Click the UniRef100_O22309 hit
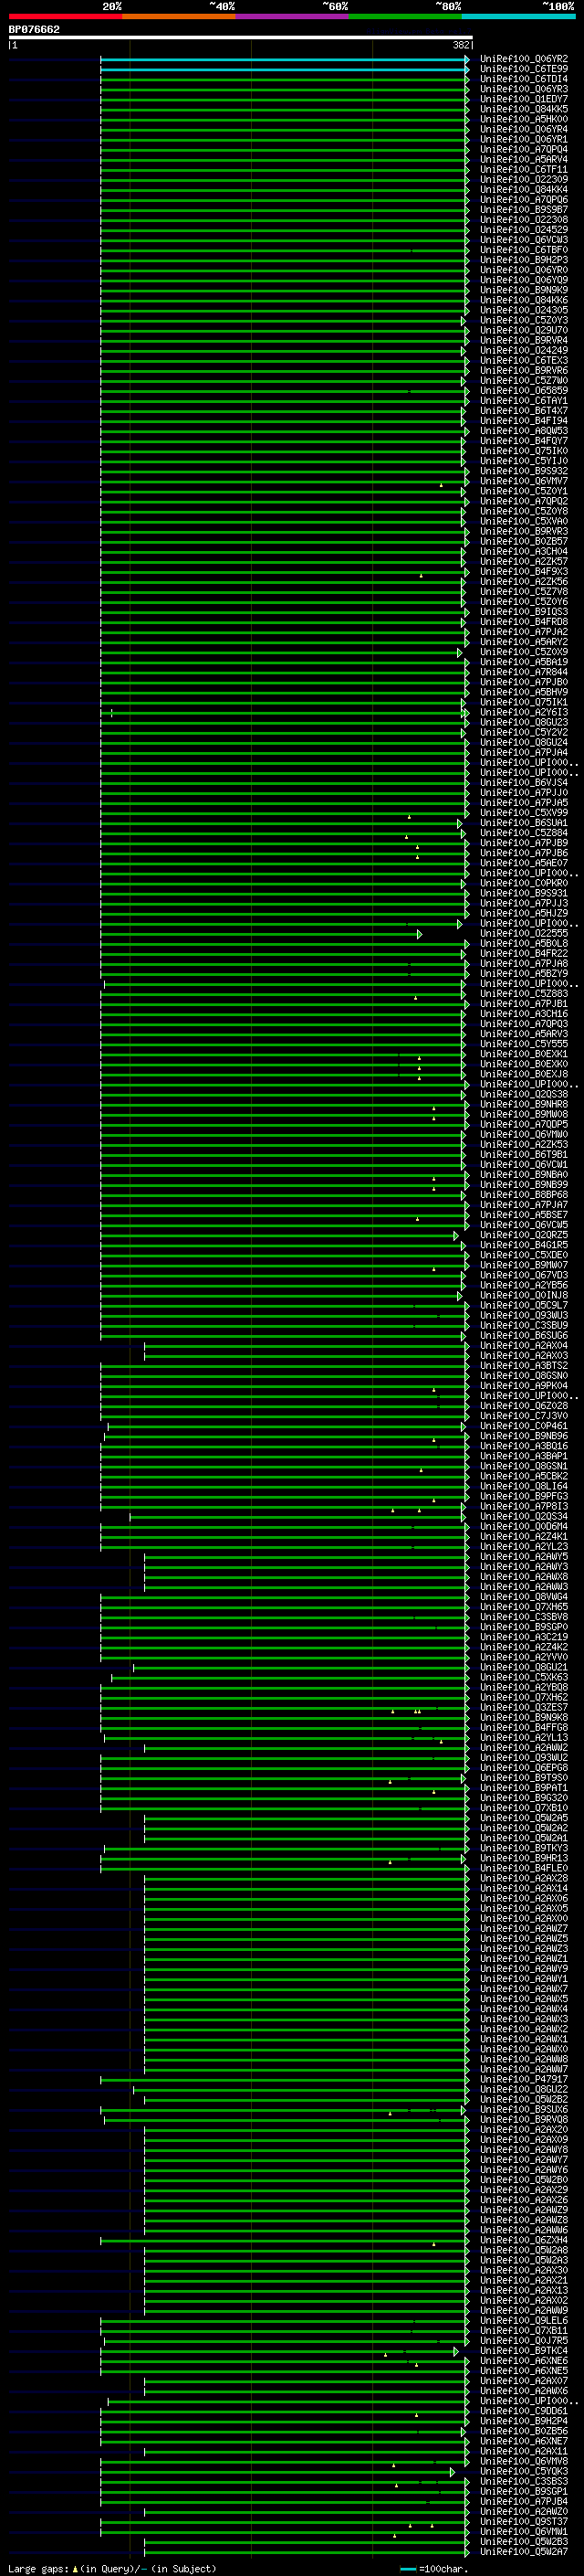 coord(524,180)
